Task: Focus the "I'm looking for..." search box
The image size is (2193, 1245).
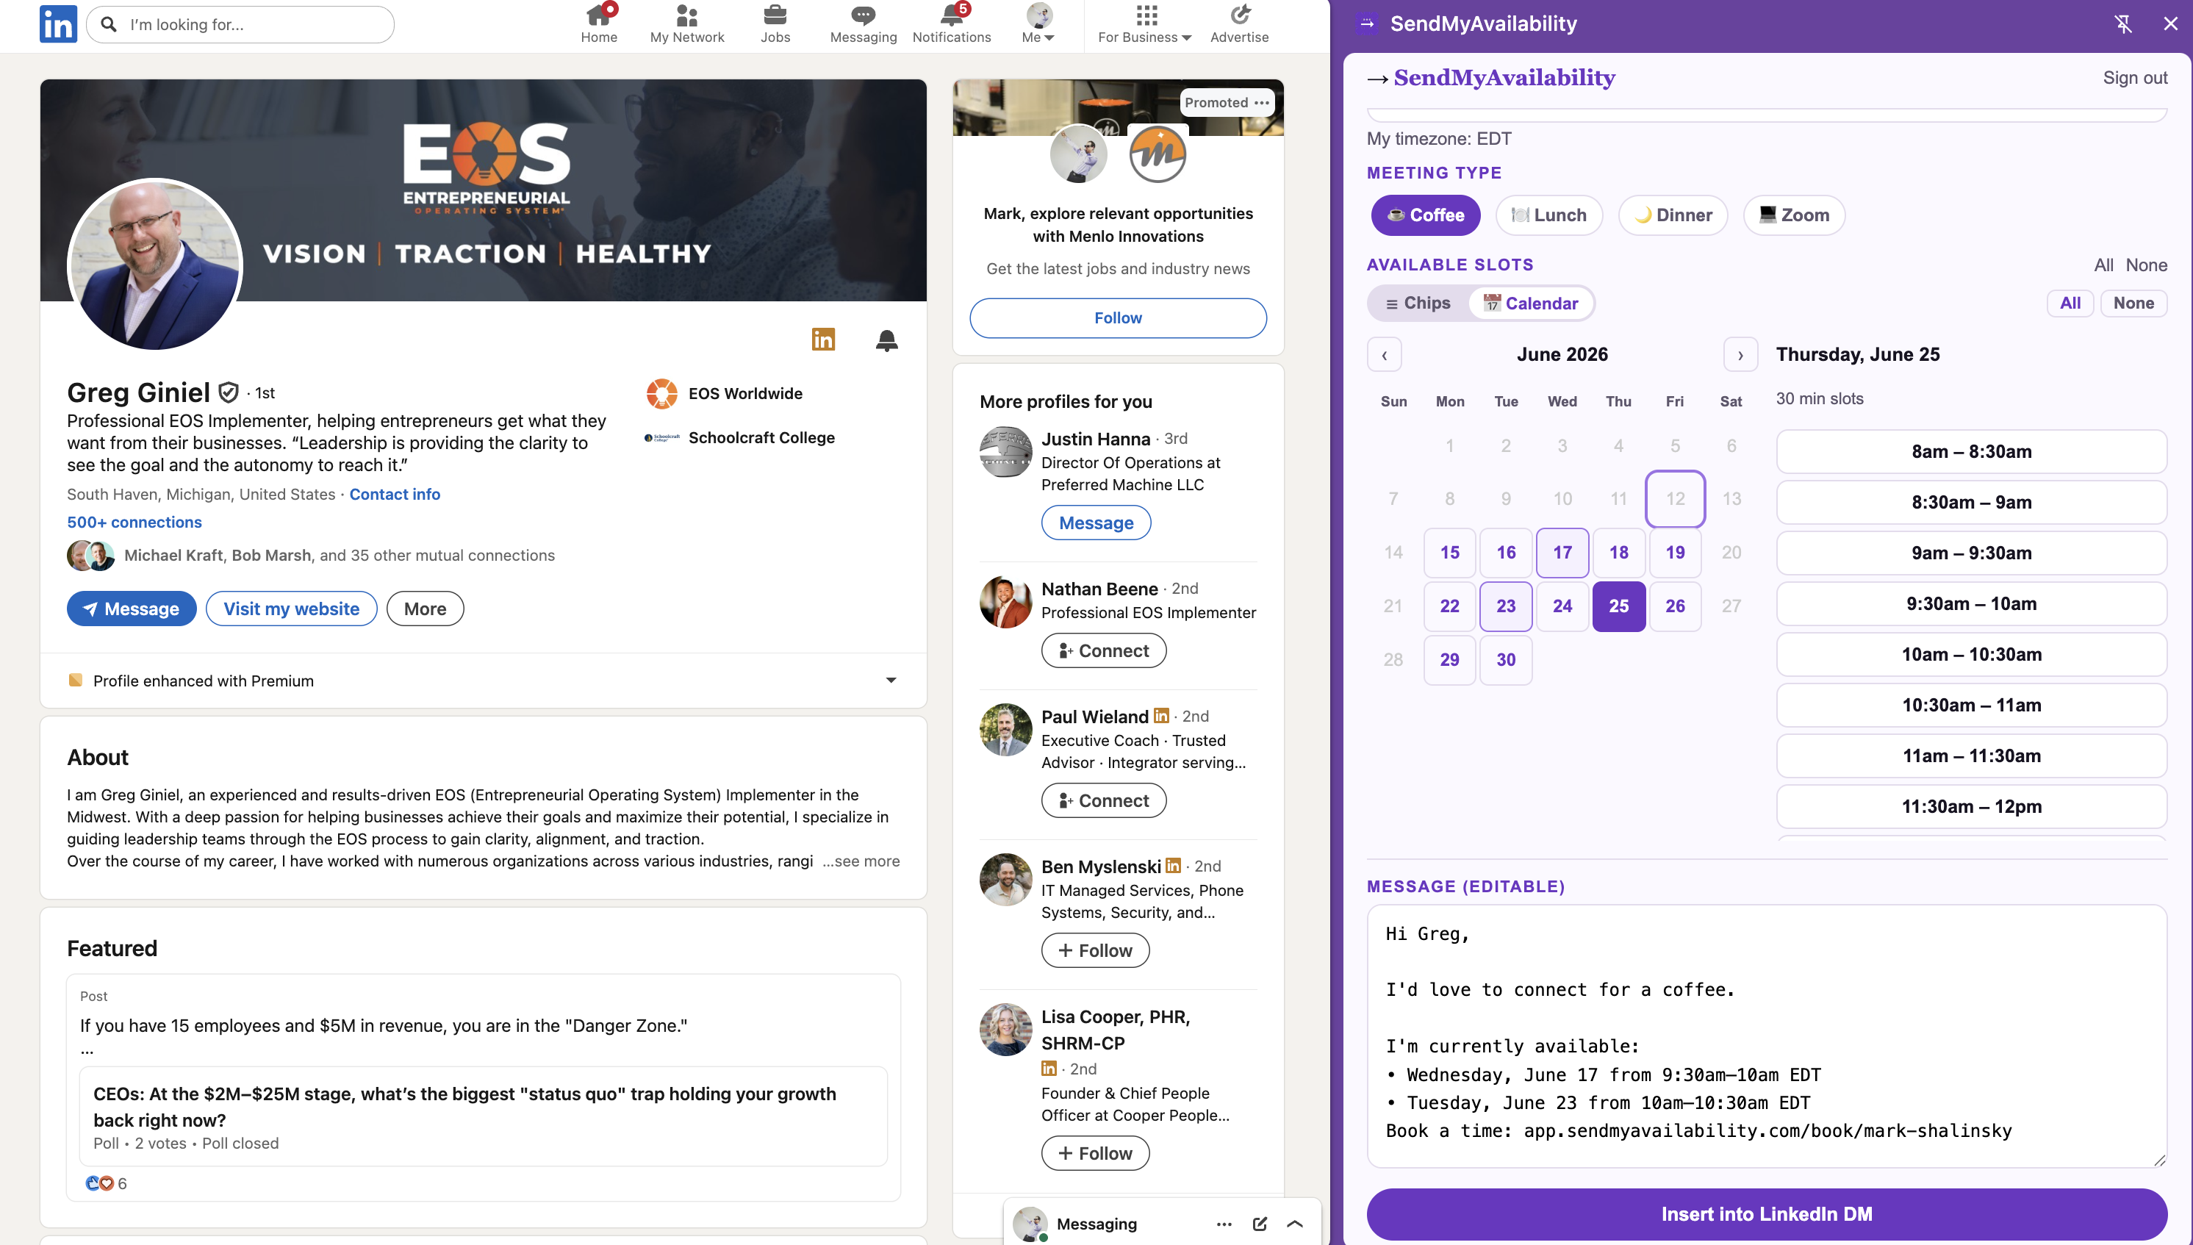Action: 240,25
